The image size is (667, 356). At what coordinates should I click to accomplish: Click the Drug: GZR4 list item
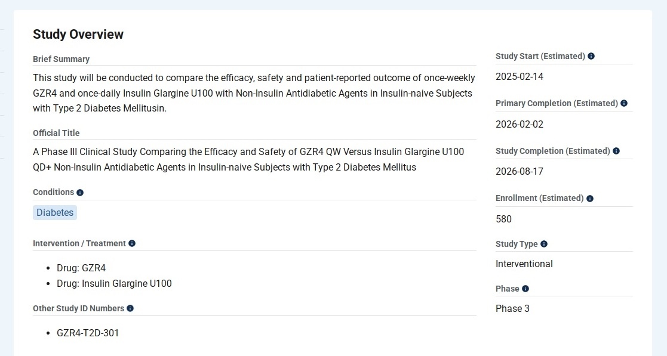click(81, 268)
